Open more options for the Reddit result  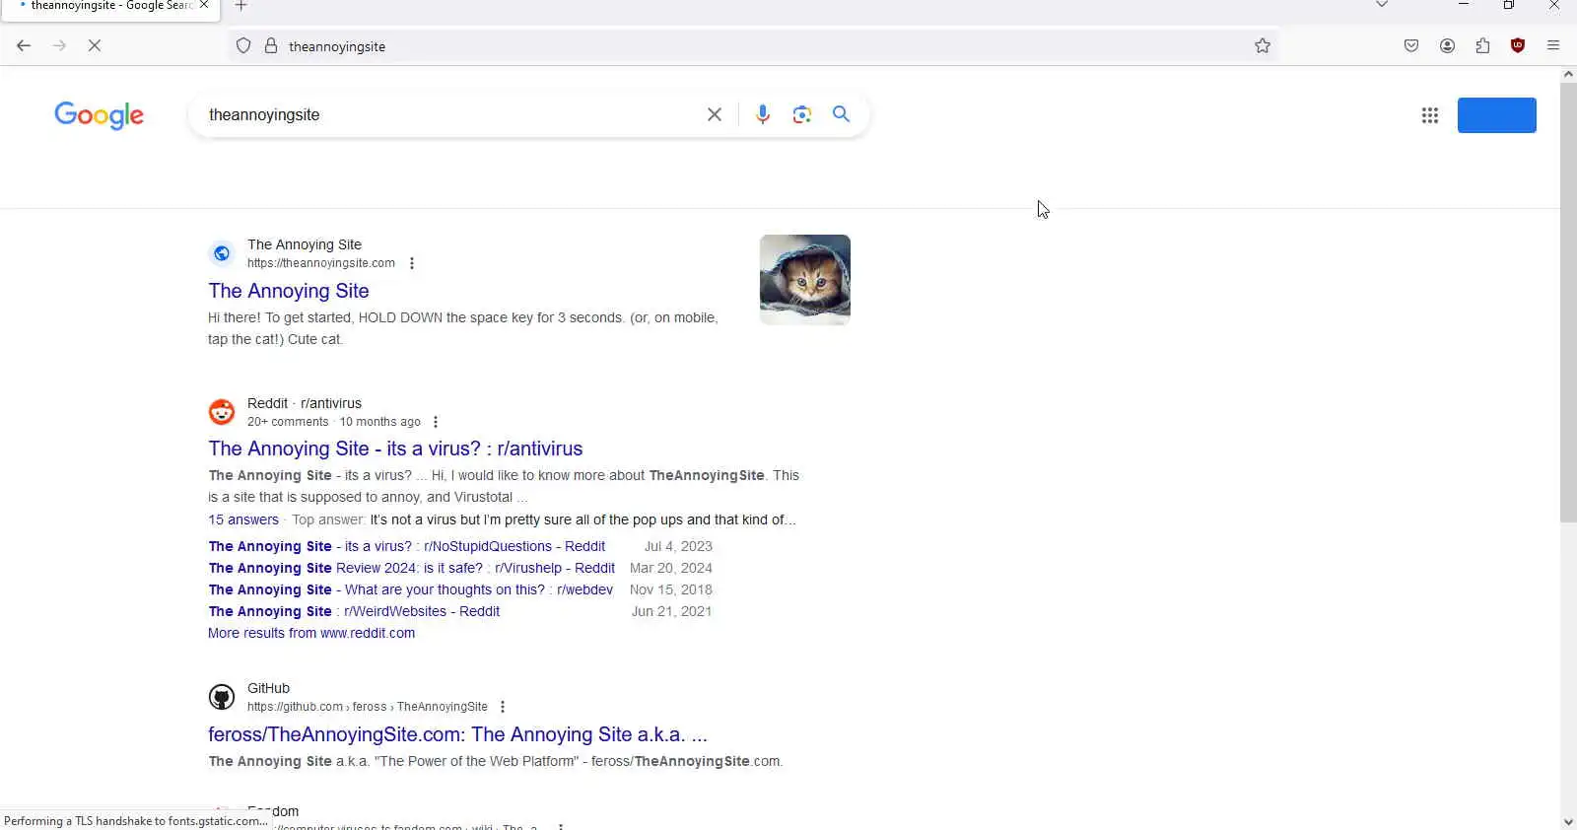436,422
